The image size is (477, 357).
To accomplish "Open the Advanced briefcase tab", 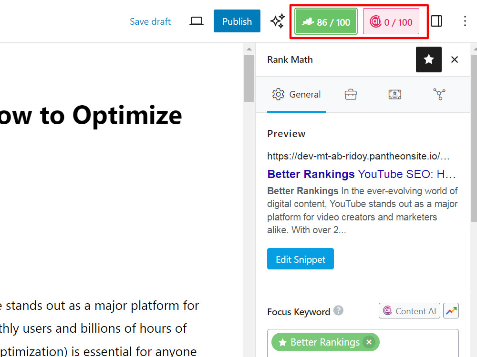I will pos(351,94).
